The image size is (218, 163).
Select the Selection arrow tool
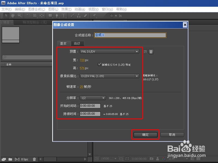pos(6,15)
